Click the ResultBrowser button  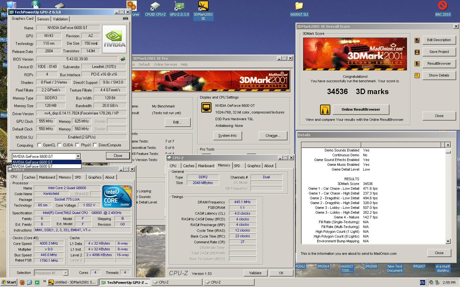[439, 63]
